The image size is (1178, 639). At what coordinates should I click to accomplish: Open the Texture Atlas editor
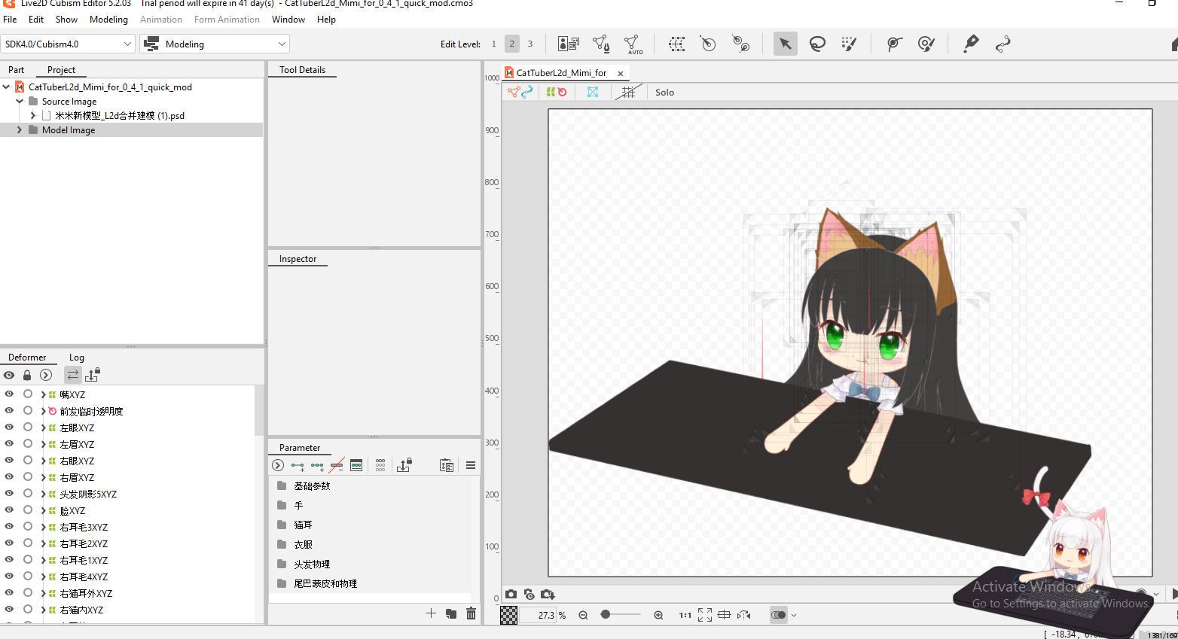[569, 44]
